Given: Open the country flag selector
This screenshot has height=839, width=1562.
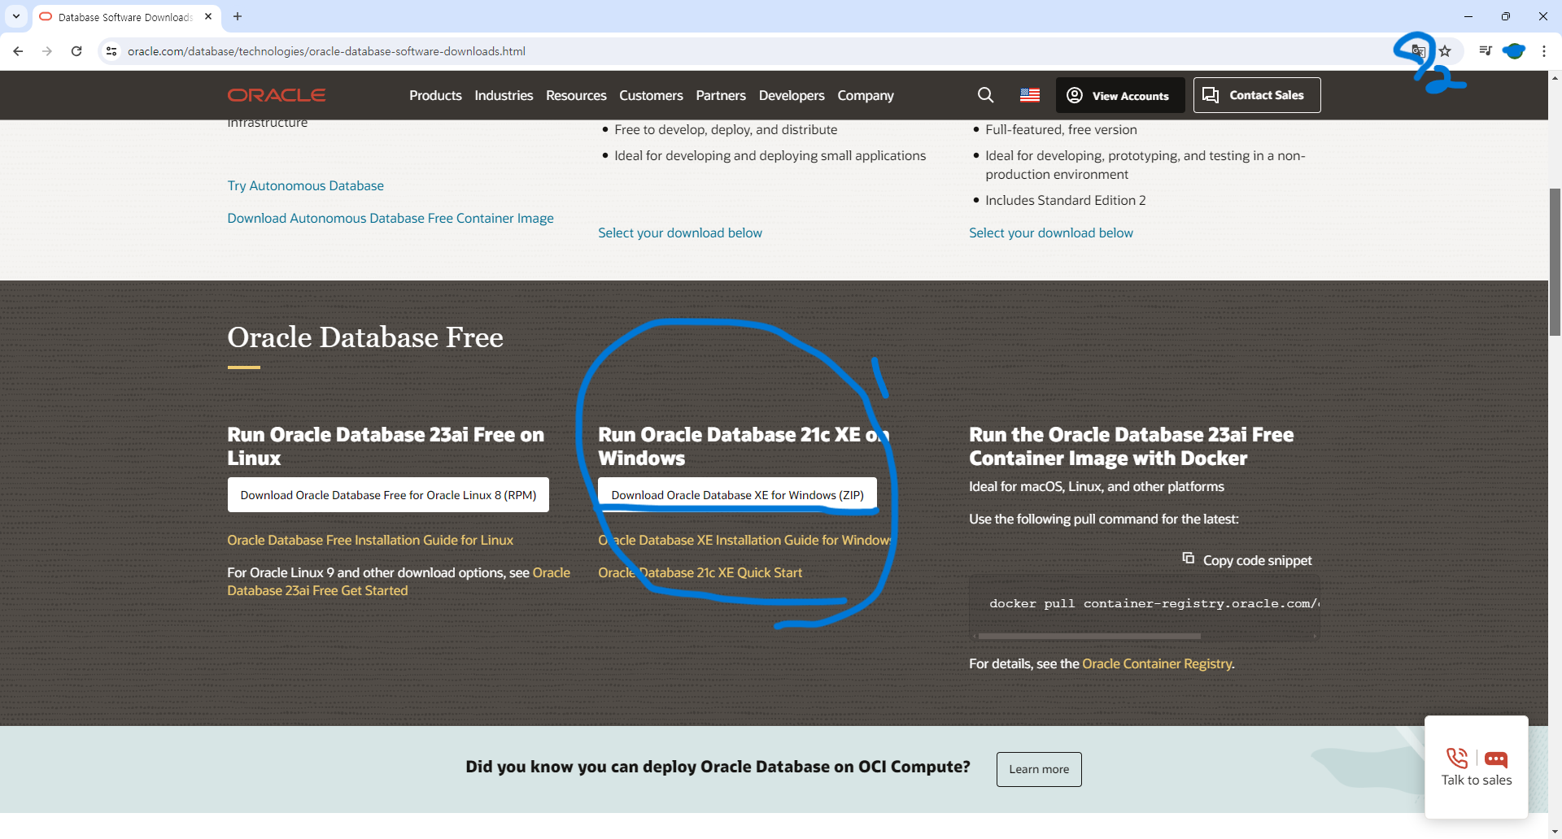Looking at the screenshot, I should coord(1030,95).
